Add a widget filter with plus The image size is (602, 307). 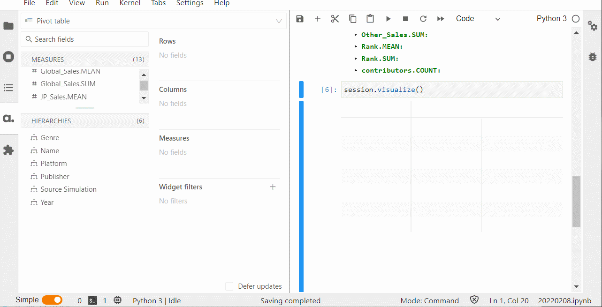pyautogui.click(x=273, y=187)
